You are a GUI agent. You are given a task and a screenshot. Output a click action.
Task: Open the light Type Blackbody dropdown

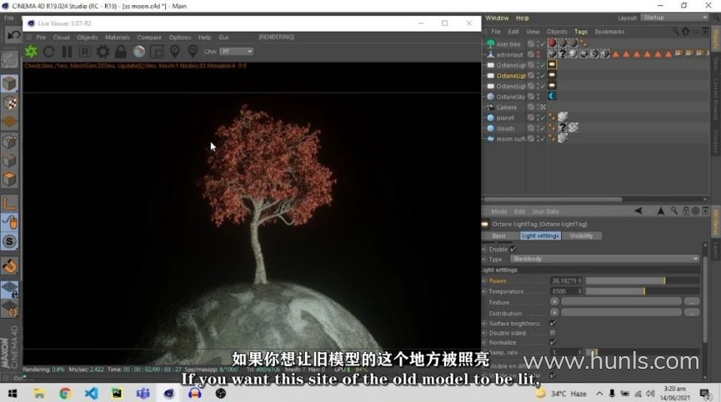pyautogui.click(x=605, y=258)
